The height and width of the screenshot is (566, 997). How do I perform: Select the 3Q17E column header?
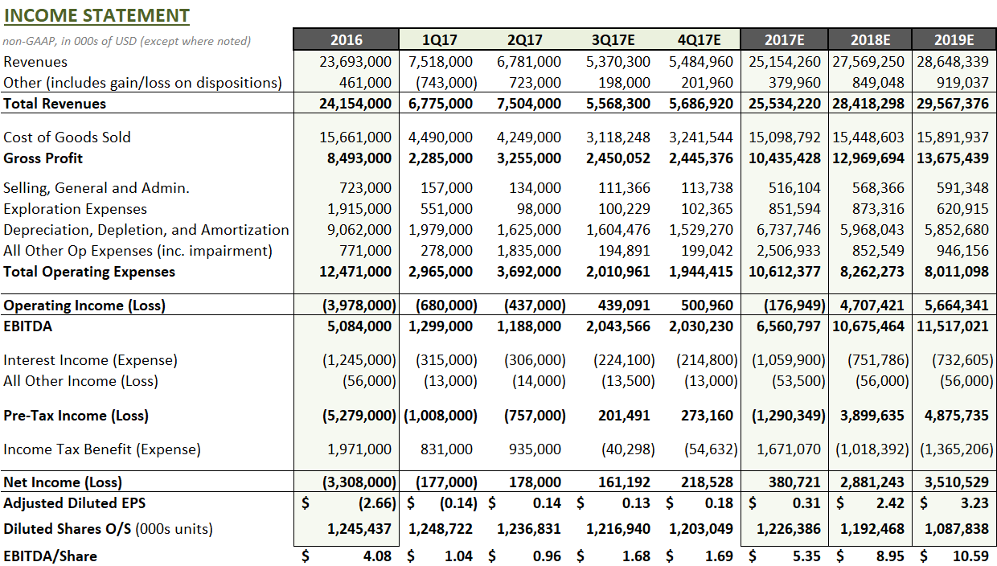point(613,39)
